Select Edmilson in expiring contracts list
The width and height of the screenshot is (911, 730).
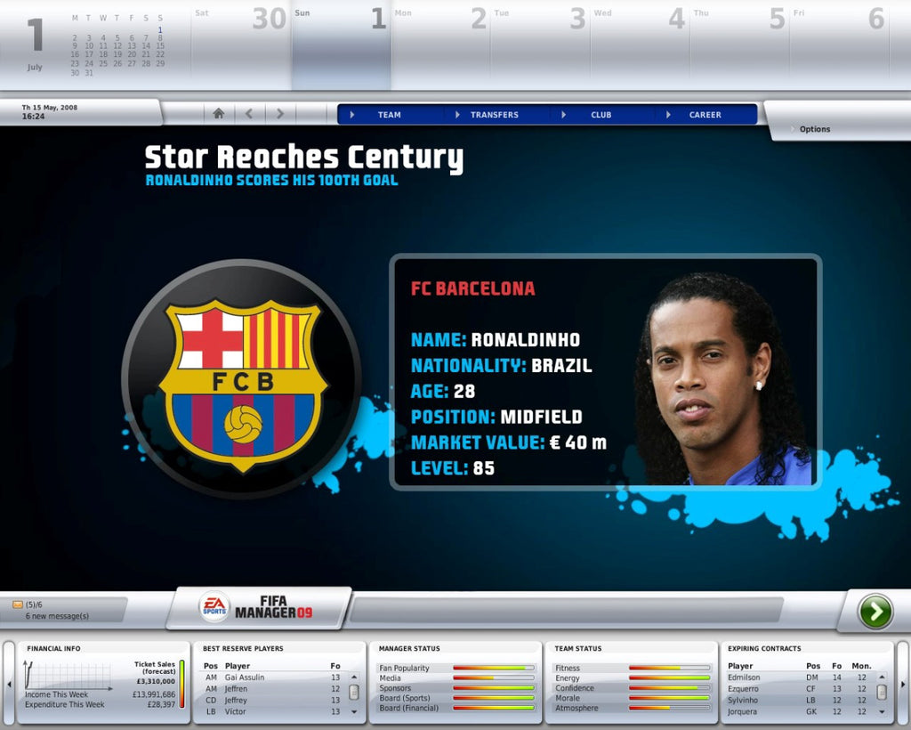(x=745, y=677)
